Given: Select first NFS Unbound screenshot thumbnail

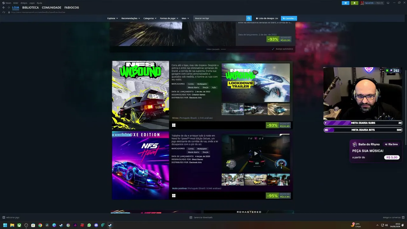Looking at the screenshot, I should point(233,109).
